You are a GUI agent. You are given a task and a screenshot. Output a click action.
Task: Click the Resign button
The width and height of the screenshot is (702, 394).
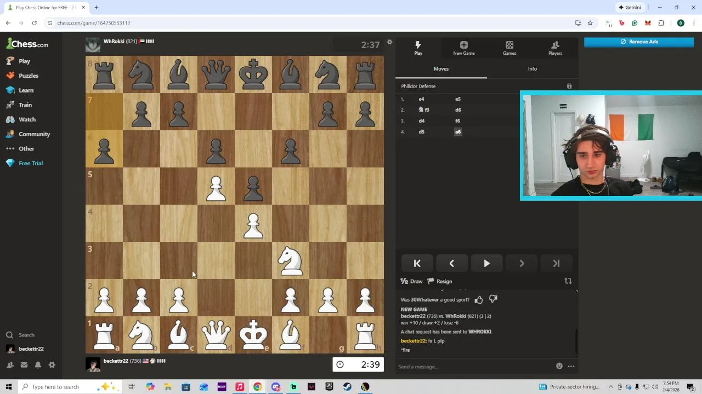click(440, 281)
